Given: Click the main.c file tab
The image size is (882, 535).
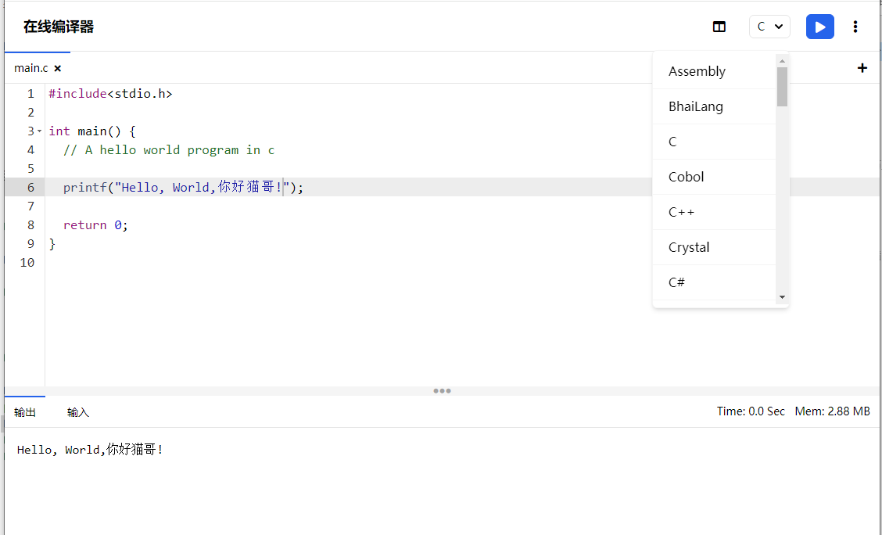Looking at the screenshot, I should tap(31, 68).
